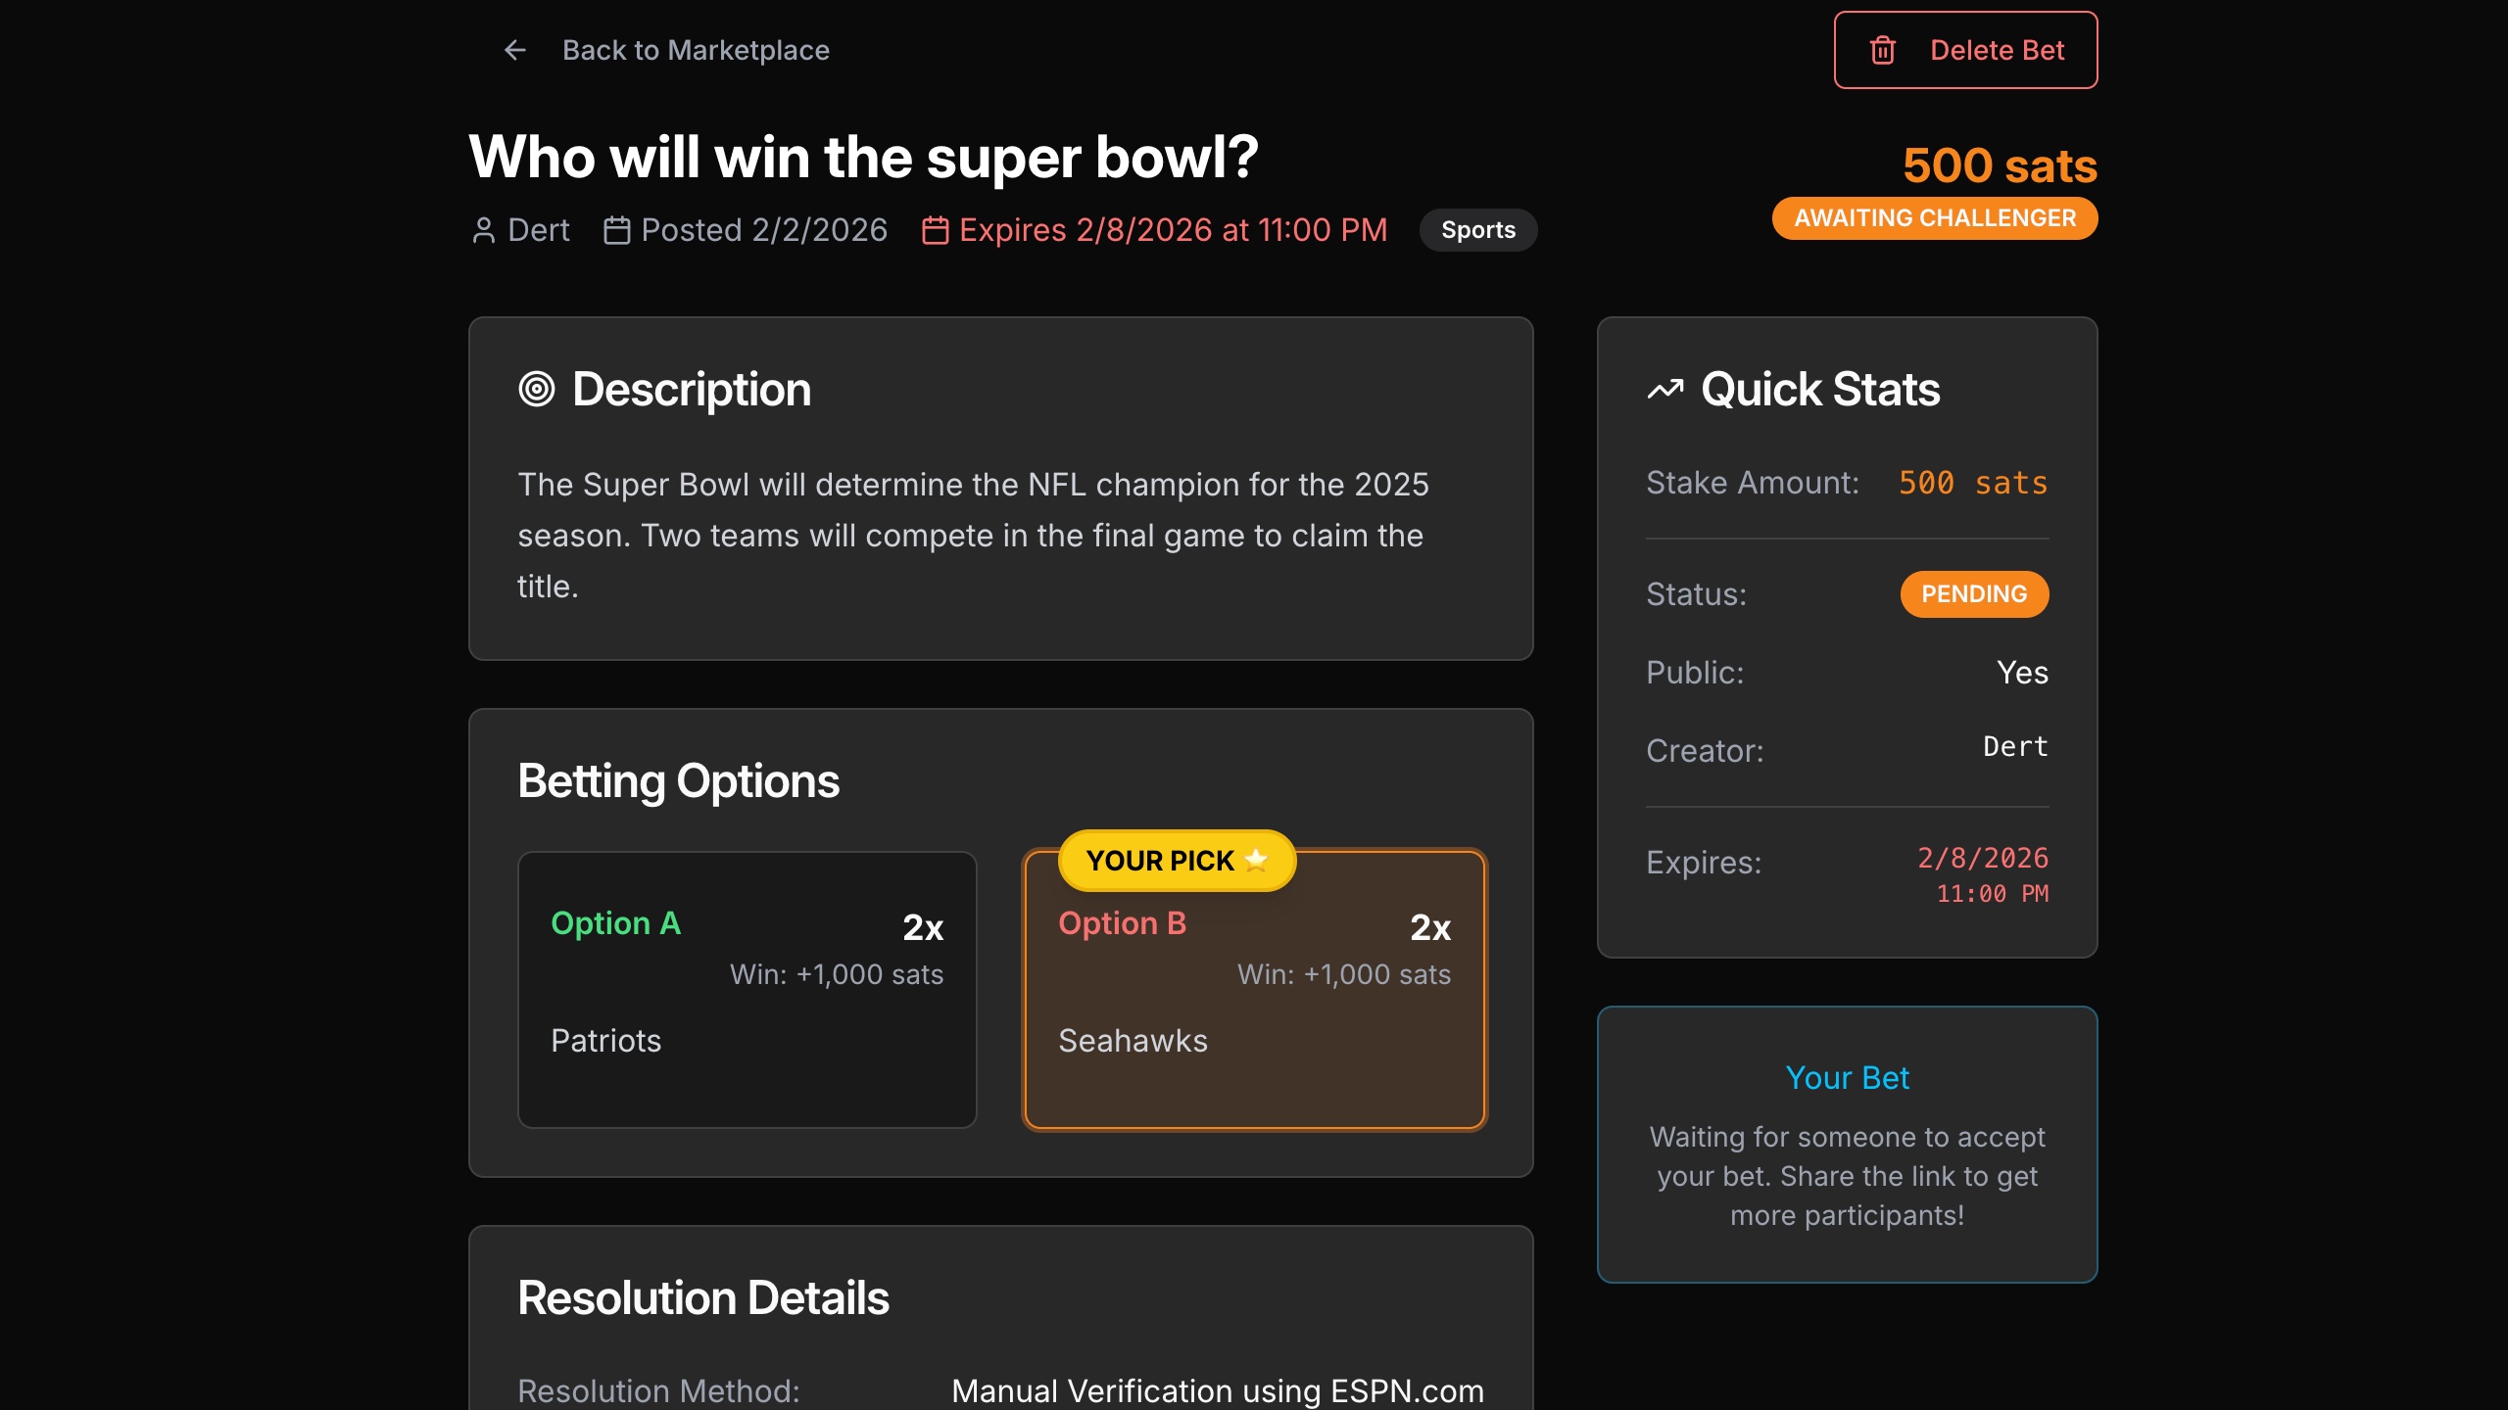Click the calendar icon next to Posted 2/2/2026
Viewport: 2508px width, 1410px height.
pyautogui.click(x=617, y=229)
